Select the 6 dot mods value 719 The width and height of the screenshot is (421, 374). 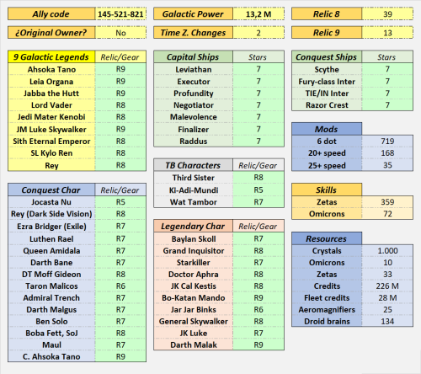tap(387, 141)
